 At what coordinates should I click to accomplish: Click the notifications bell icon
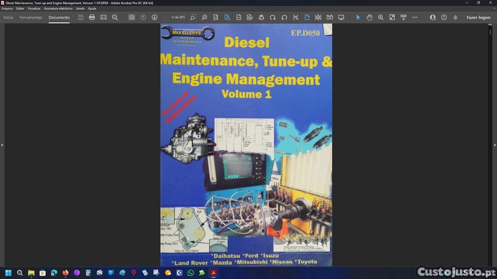[x=455, y=17]
